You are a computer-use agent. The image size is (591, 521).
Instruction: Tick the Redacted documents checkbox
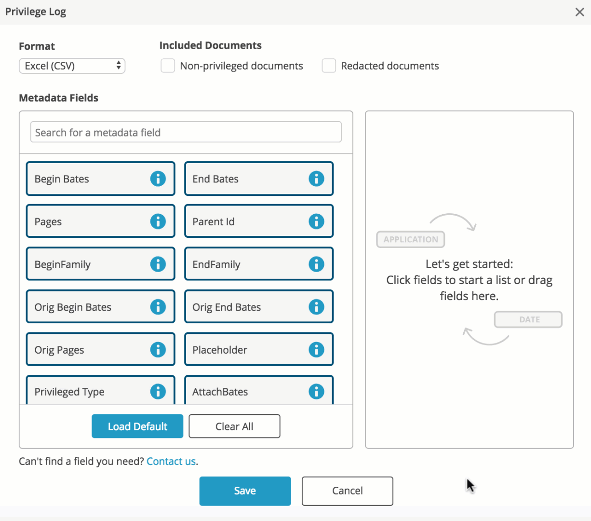(329, 66)
